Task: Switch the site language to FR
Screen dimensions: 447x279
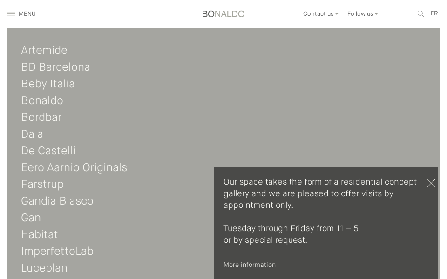Action: pos(434,13)
